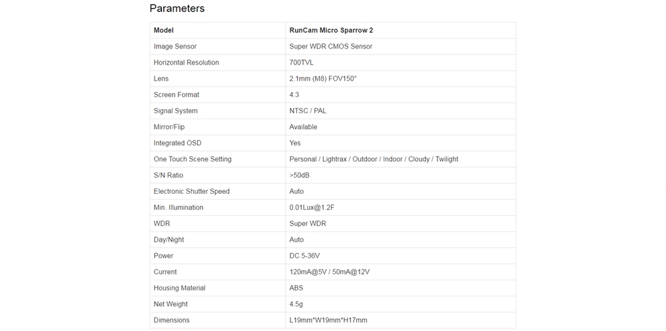Click the Integrated OSD label
666x331 pixels.
tap(177, 143)
